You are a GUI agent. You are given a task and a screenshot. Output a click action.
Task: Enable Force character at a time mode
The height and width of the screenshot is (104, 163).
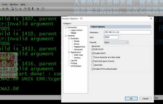pos(93,57)
